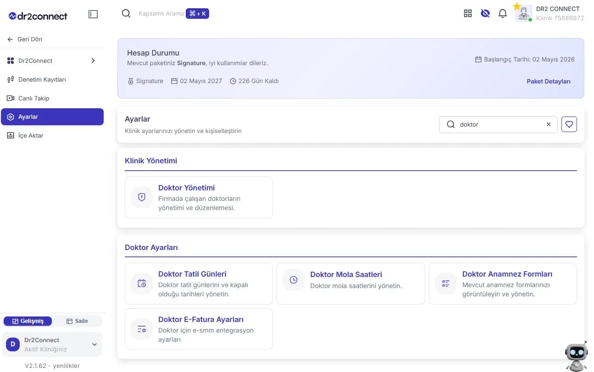Click the Paket Detayları link
This screenshot has height=372, width=594.
[x=549, y=81]
